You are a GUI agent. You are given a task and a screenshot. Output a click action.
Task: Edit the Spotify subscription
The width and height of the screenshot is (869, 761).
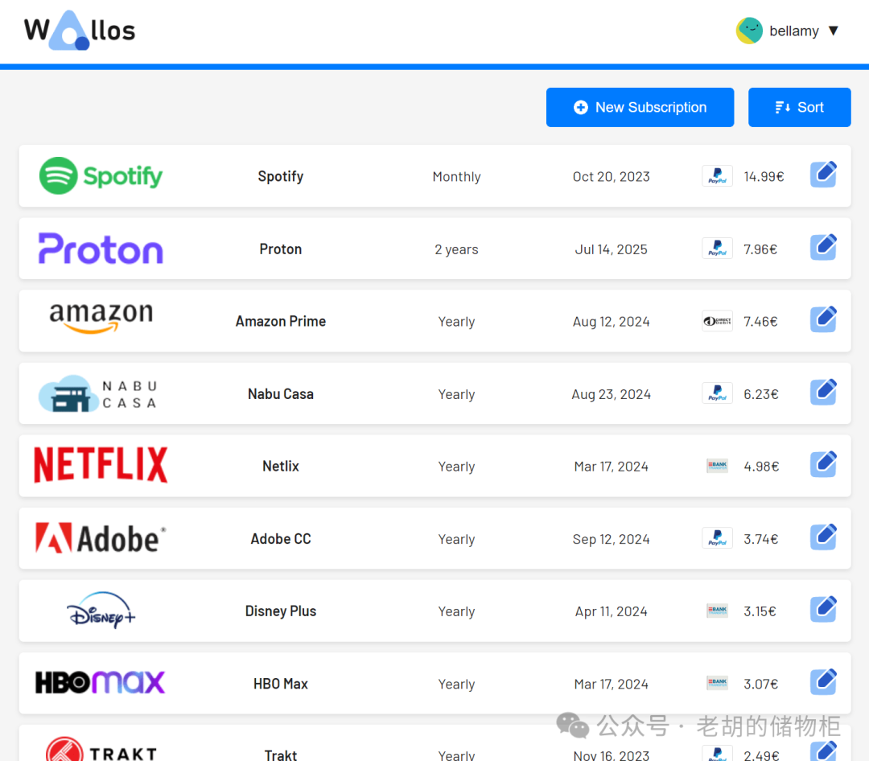point(824,175)
